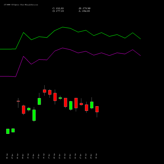This screenshot has height=164, width=164.
Task: Click the 21 Apr date label
Action: pos(60,156)
